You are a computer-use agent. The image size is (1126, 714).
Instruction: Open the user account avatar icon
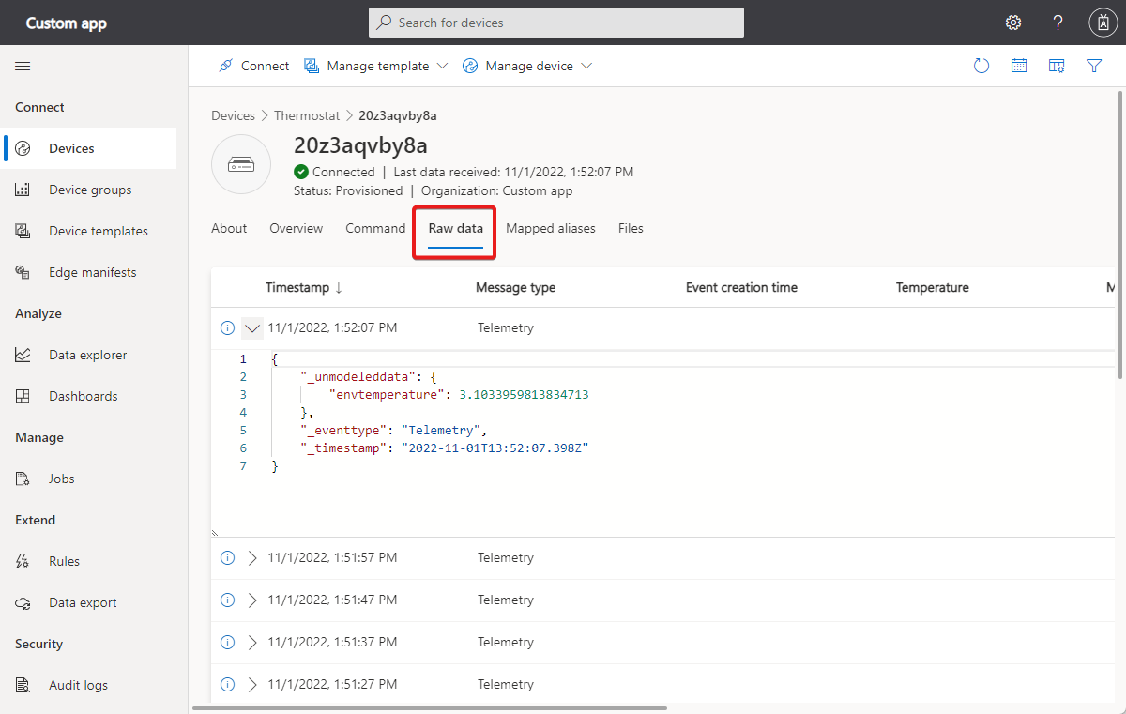tap(1102, 23)
